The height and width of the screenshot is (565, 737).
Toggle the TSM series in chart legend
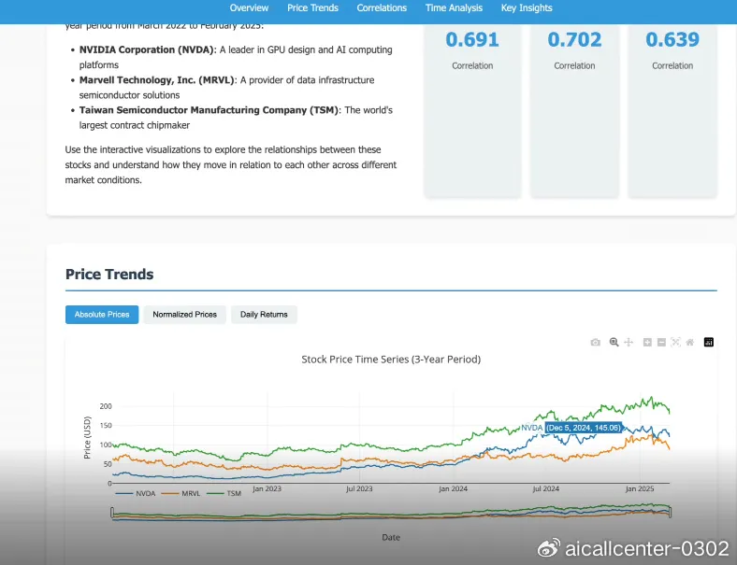[x=224, y=494]
